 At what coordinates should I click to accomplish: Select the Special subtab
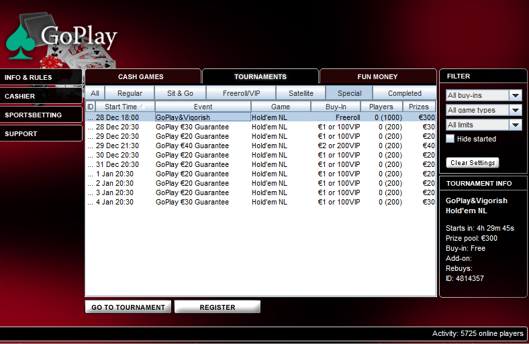coord(350,93)
